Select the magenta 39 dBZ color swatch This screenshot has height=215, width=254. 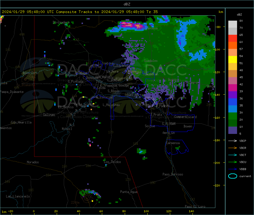[x=233, y=88]
